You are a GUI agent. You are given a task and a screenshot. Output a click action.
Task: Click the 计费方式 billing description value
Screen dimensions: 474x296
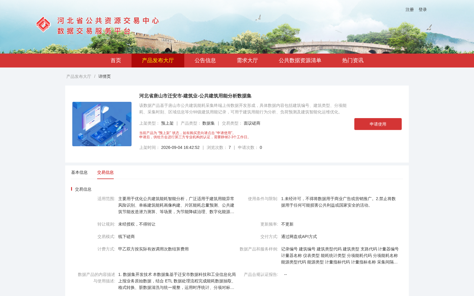pyautogui.click(x=153, y=249)
